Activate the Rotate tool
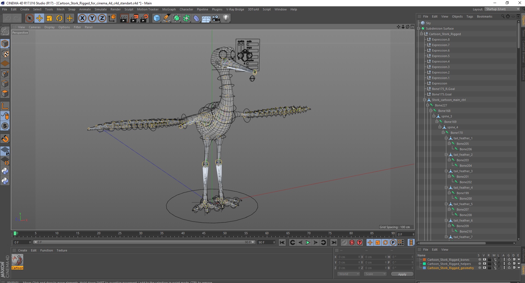This screenshot has height=283, width=525. [59, 18]
